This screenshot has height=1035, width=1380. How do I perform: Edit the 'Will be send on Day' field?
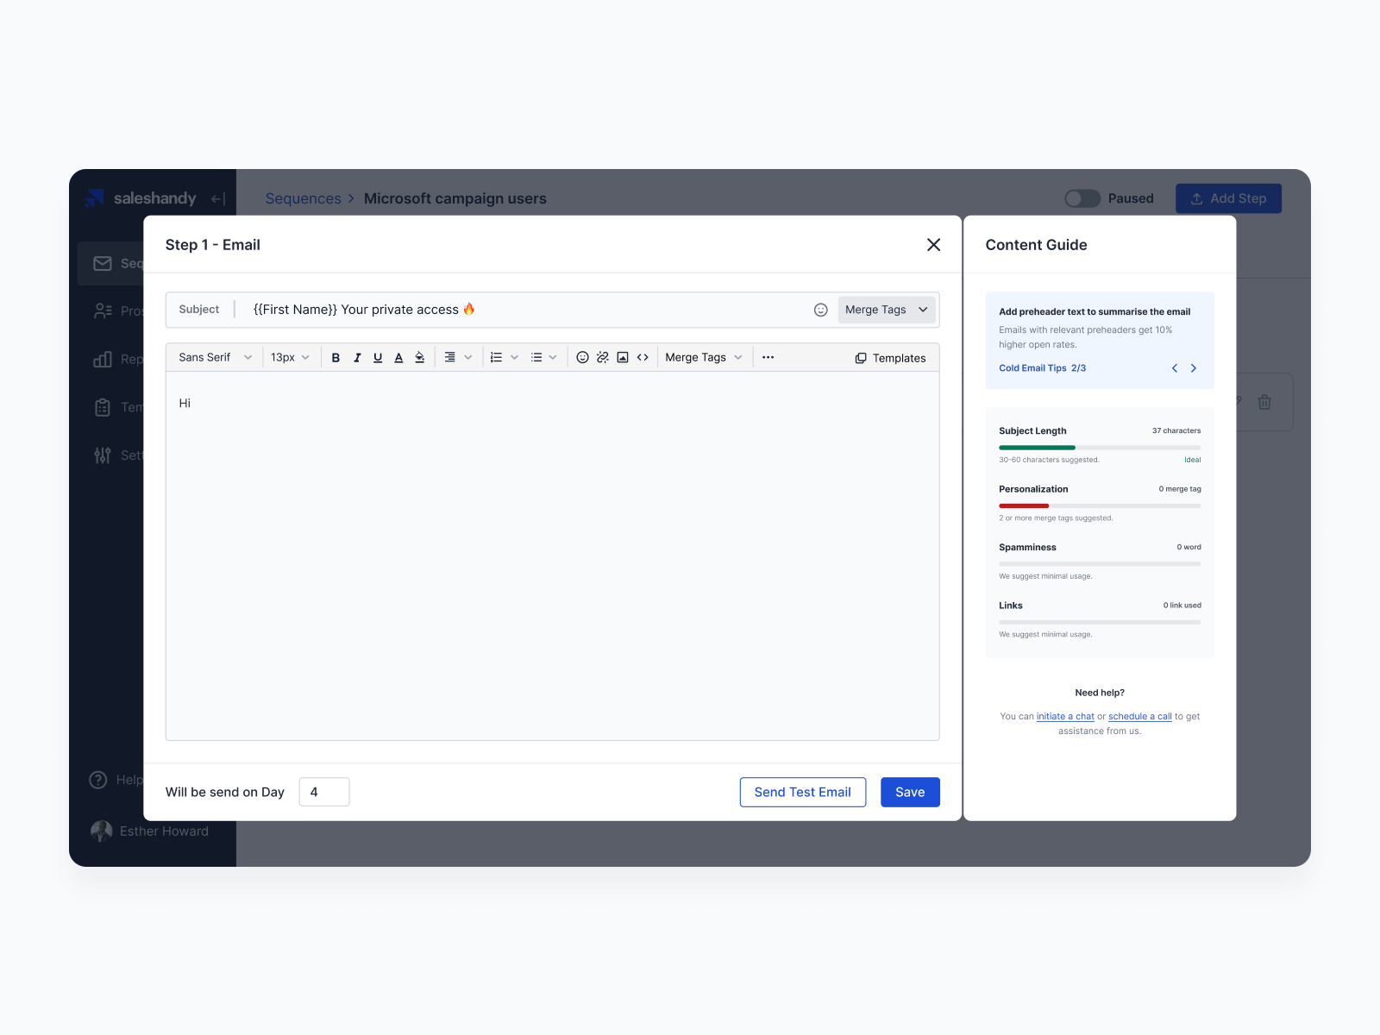[323, 792]
